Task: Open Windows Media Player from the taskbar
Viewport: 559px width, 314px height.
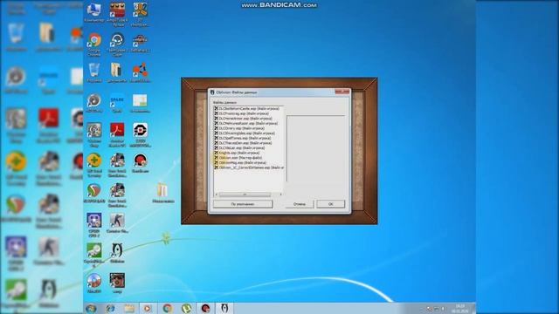Action: click(x=148, y=308)
